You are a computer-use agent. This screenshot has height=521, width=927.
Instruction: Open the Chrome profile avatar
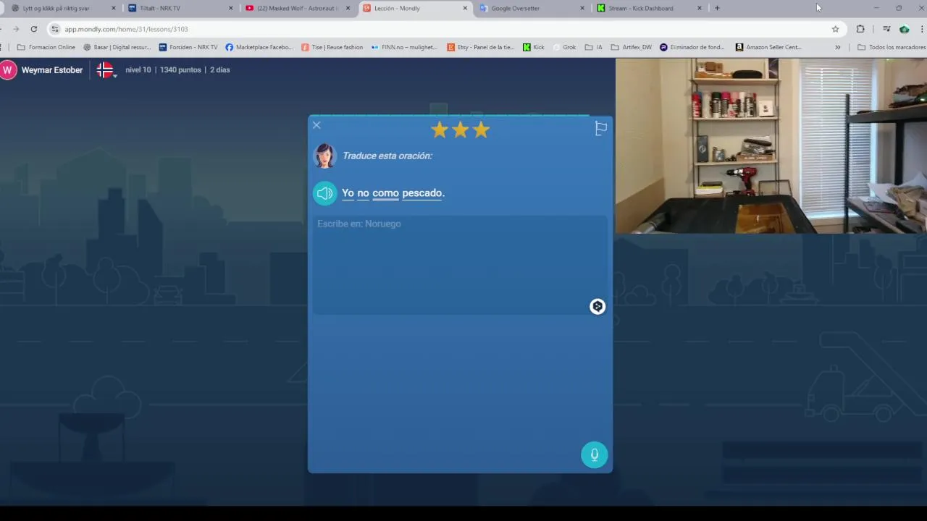tap(905, 29)
